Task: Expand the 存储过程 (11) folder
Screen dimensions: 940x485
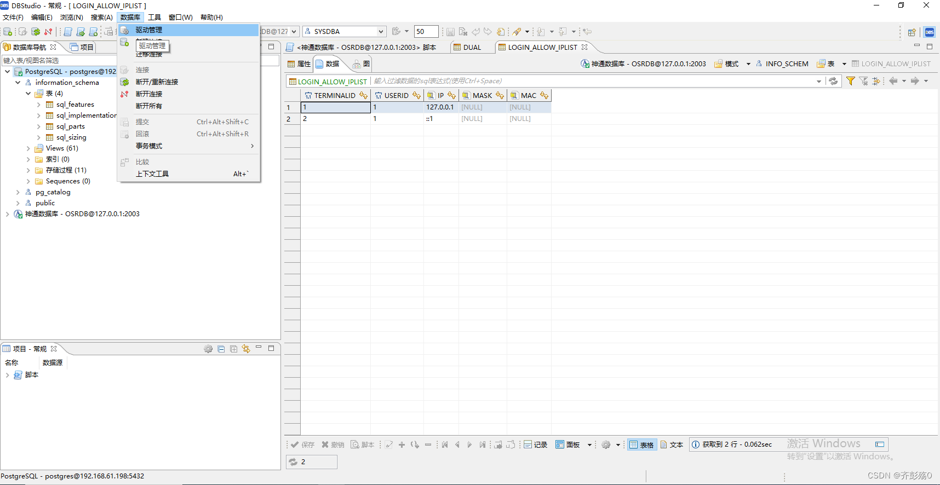Action: coord(28,170)
